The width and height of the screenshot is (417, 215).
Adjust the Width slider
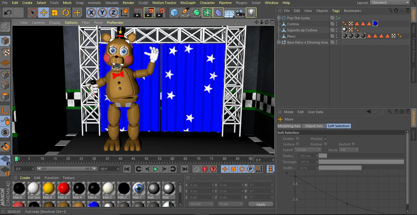(361, 168)
